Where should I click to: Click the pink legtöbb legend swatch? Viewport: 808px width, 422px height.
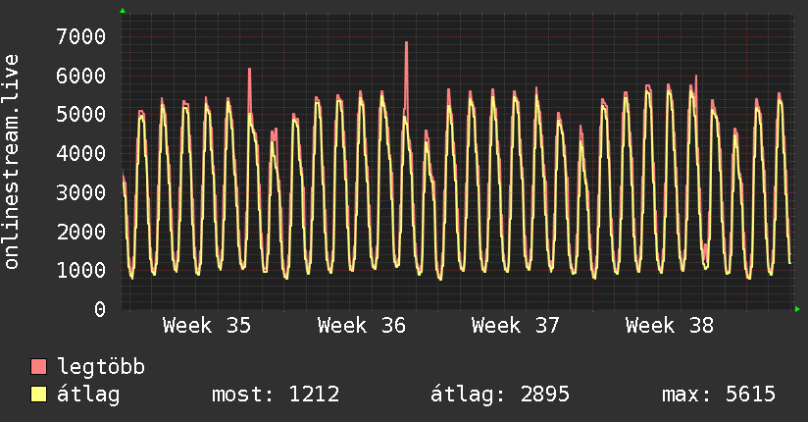pyautogui.click(x=38, y=366)
